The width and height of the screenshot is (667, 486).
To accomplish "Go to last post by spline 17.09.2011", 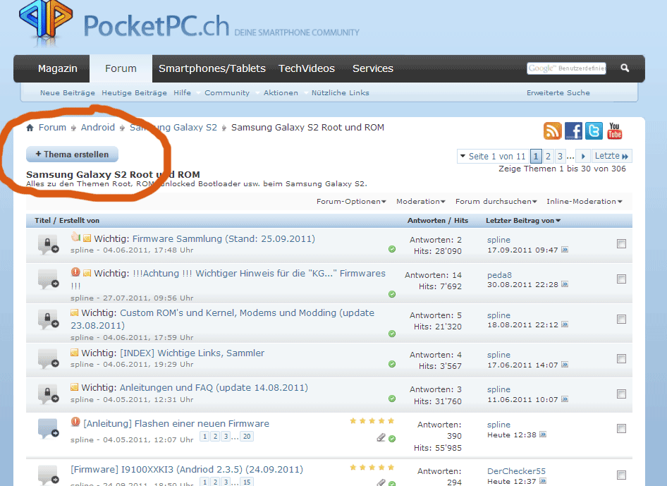I will (x=565, y=250).
